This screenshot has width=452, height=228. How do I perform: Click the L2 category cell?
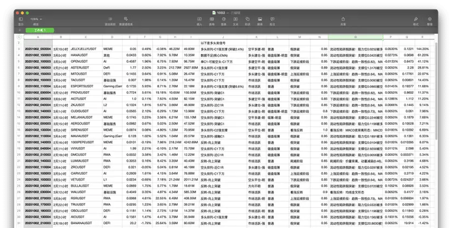coord(112,105)
